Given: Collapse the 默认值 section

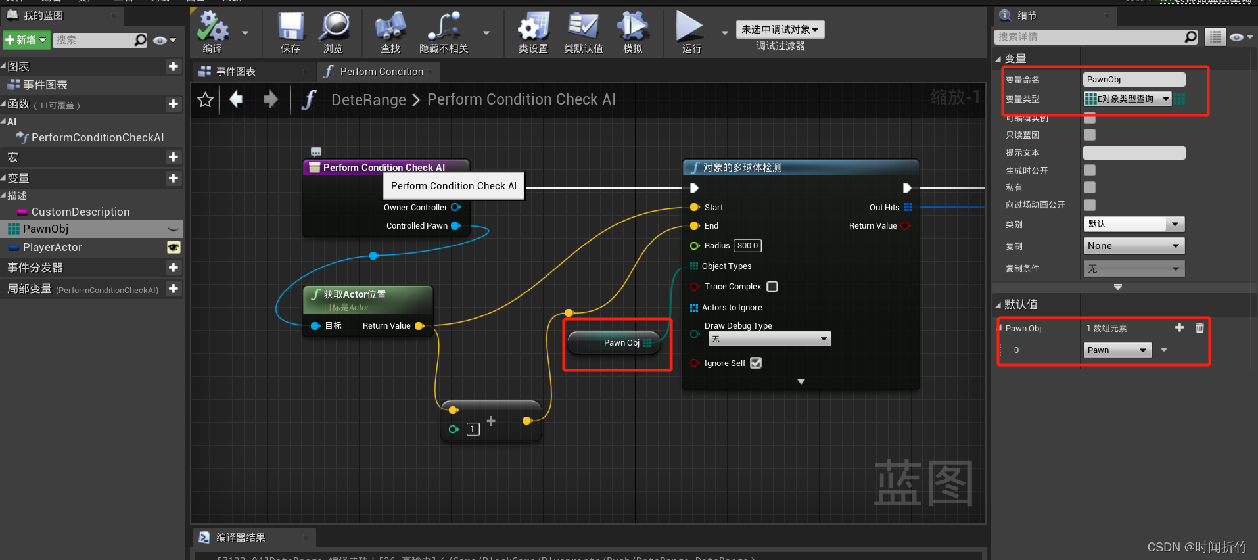Looking at the screenshot, I should (998, 305).
